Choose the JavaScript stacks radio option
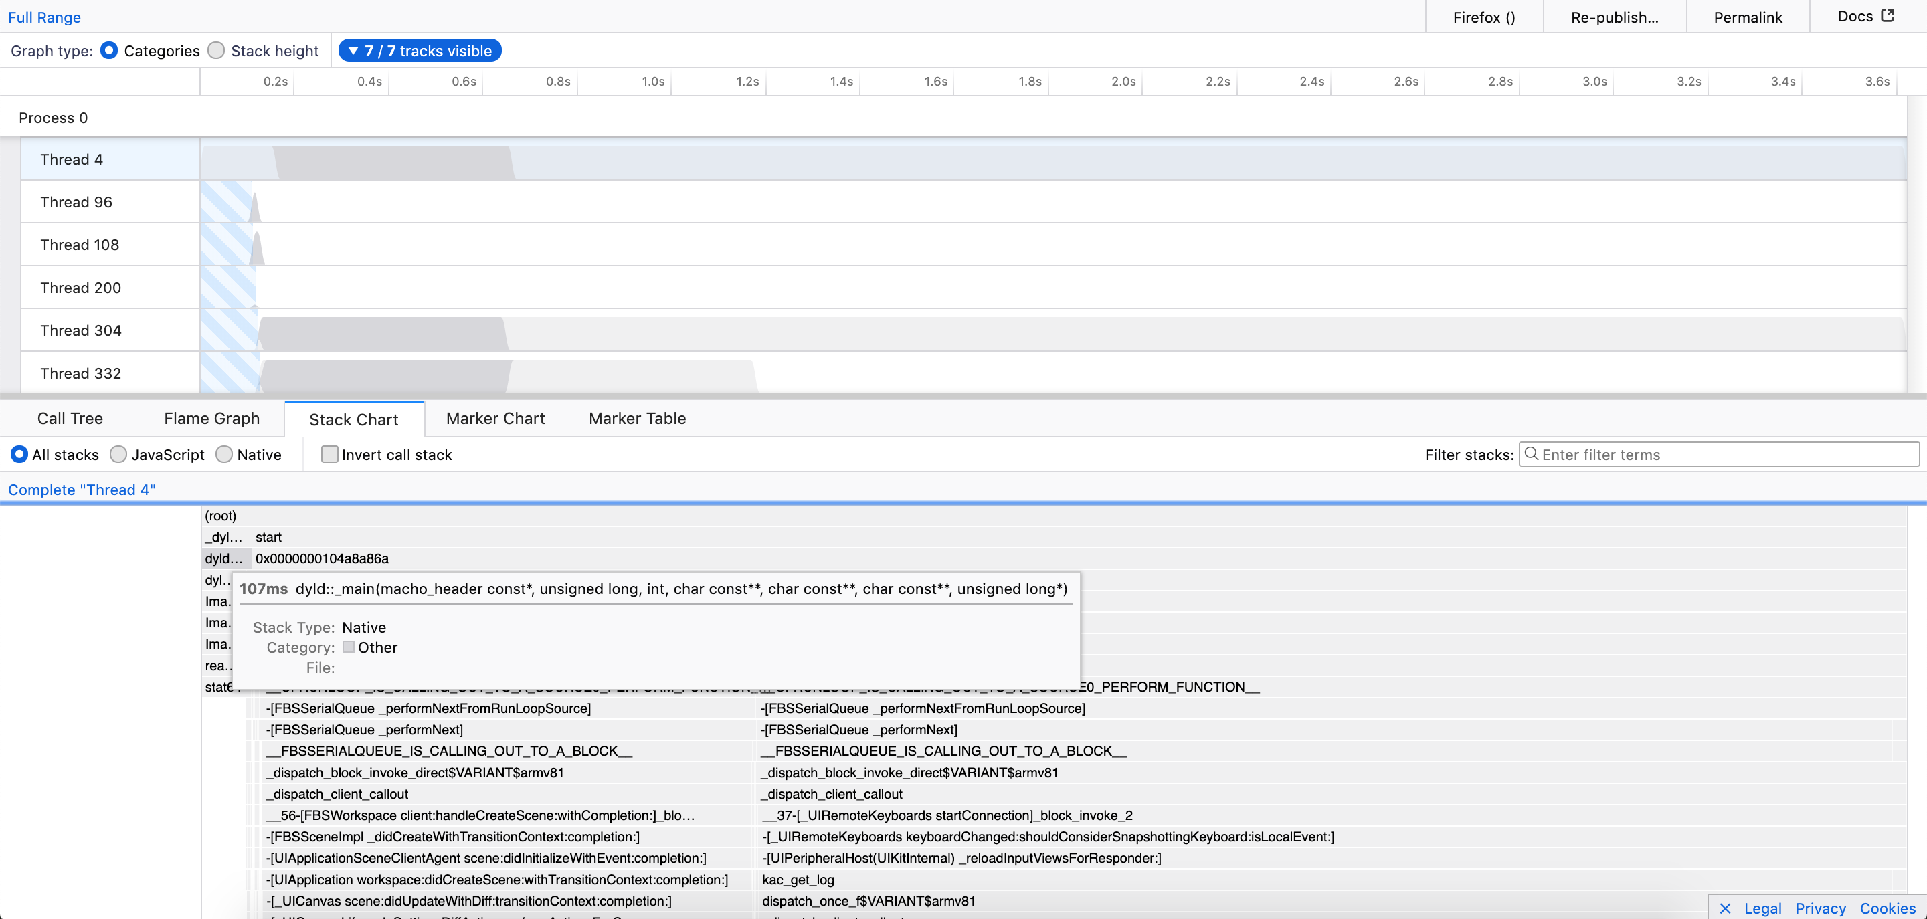The width and height of the screenshot is (1927, 919). click(x=118, y=455)
